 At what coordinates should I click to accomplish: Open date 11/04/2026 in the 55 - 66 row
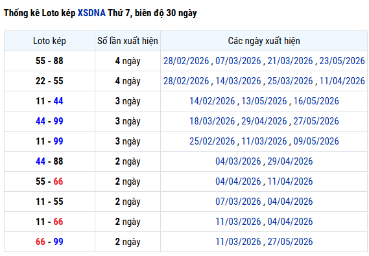tap(290, 181)
